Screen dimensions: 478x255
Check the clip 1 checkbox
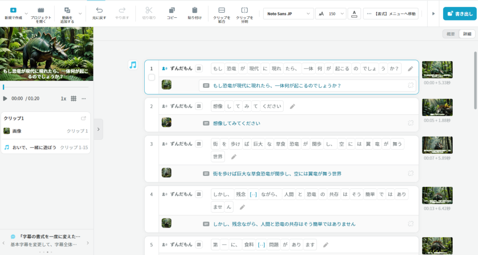coord(152,77)
